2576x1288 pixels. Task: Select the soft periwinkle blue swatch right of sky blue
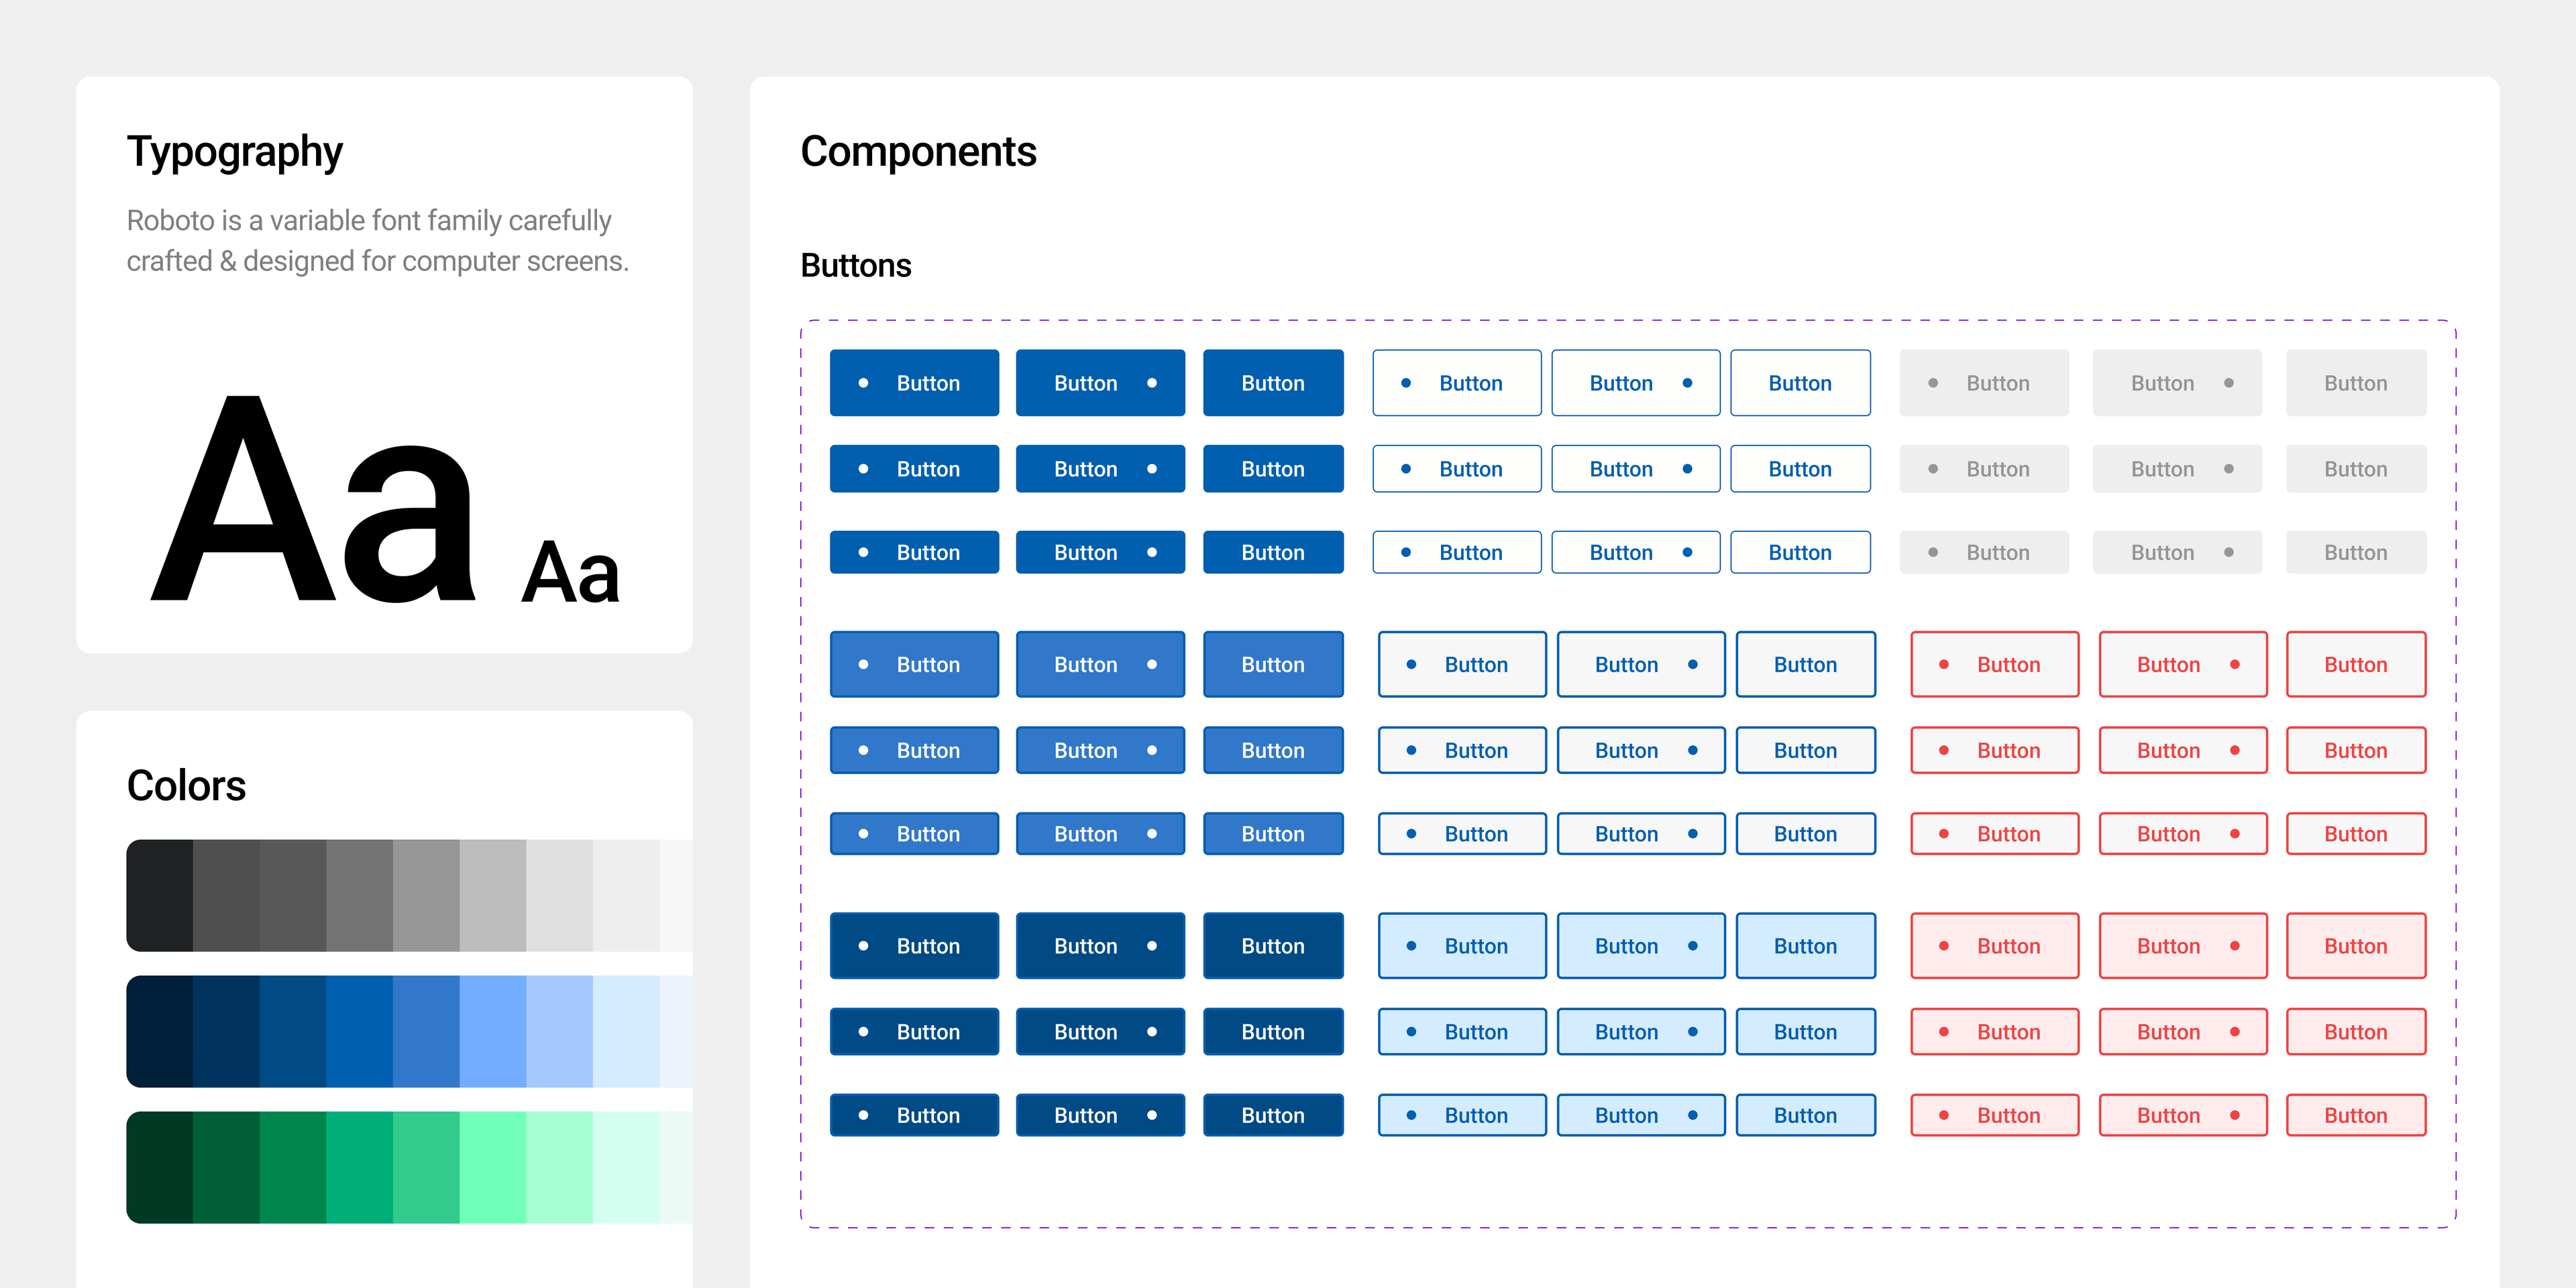click(559, 1031)
